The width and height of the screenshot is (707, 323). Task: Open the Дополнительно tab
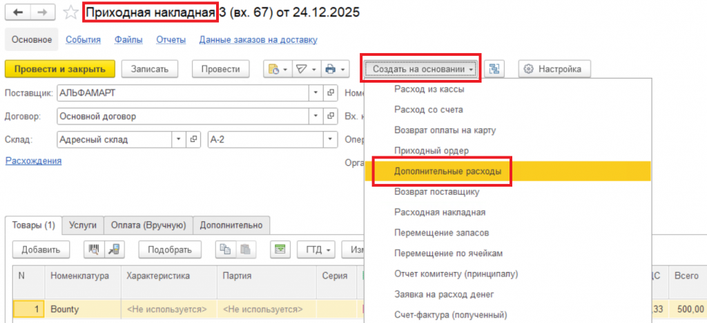231,225
